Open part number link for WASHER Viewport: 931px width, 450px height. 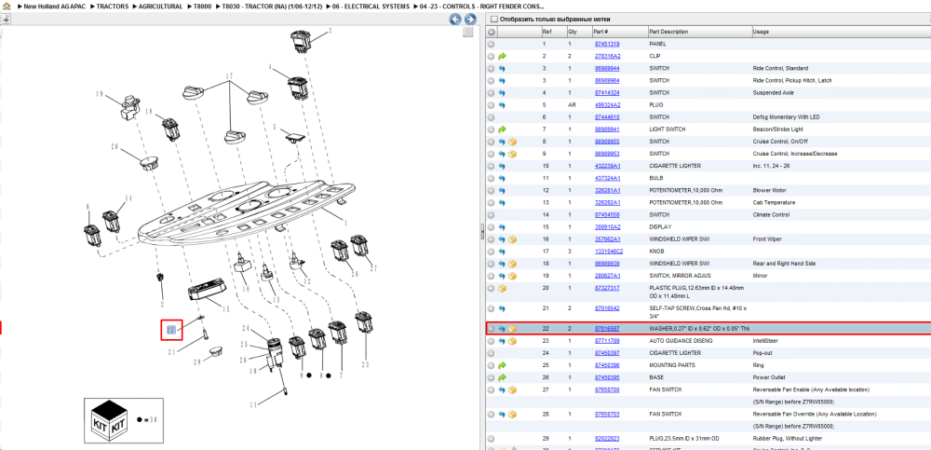(607, 329)
